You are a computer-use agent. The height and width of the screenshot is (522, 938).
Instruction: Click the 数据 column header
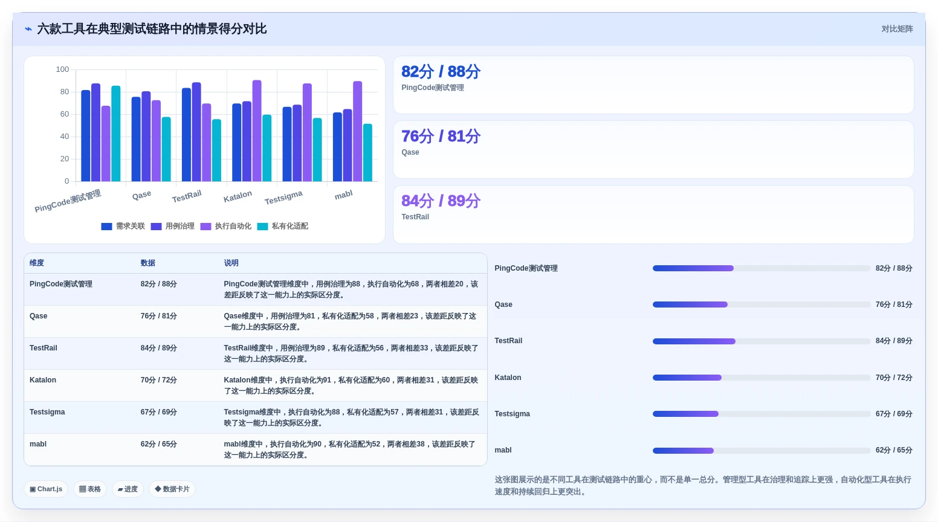click(148, 263)
